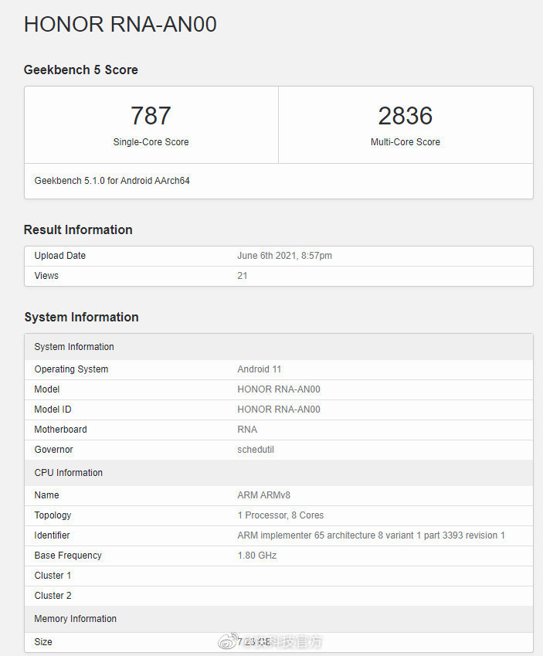Click the single-core score 787
The height and width of the screenshot is (656, 543).
tap(151, 115)
